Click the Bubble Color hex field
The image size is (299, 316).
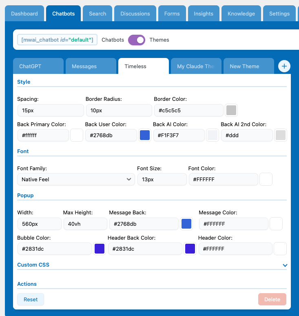(x=55, y=249)
